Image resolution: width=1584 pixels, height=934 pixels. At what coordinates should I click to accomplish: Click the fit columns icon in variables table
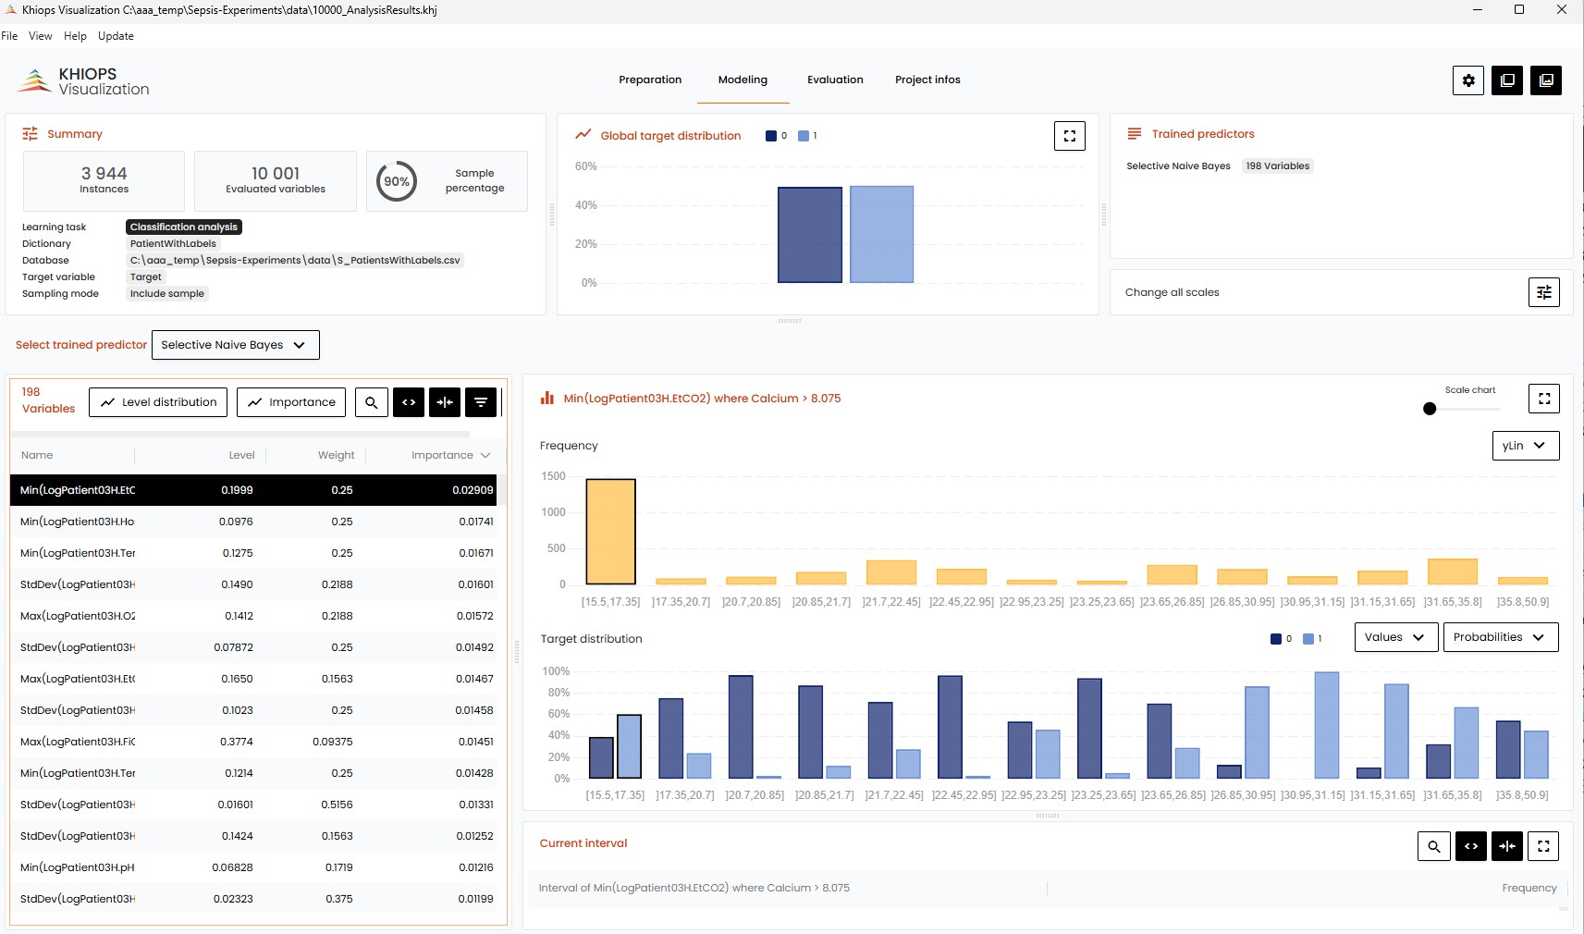coord(445,402)
